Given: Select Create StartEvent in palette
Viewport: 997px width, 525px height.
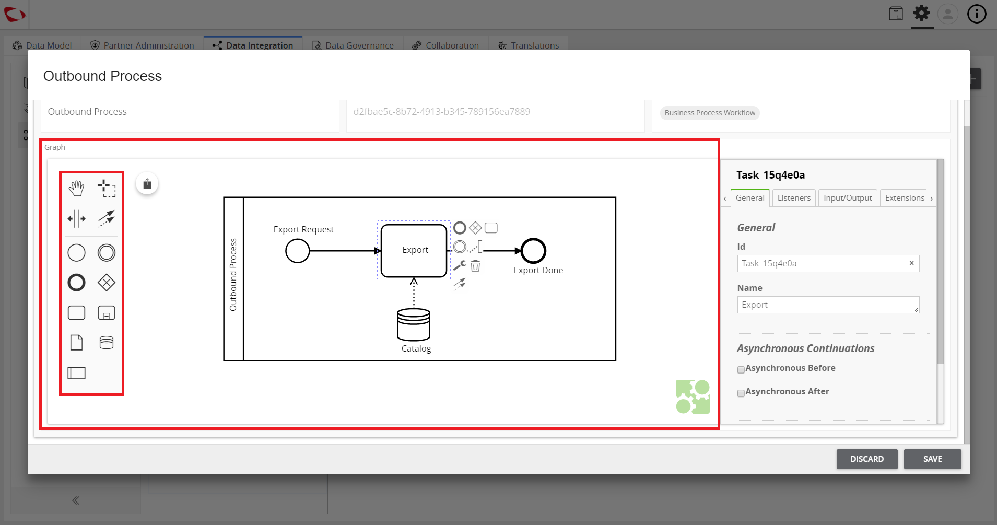Looking at the screenshot, I should [x=76, y=253].
